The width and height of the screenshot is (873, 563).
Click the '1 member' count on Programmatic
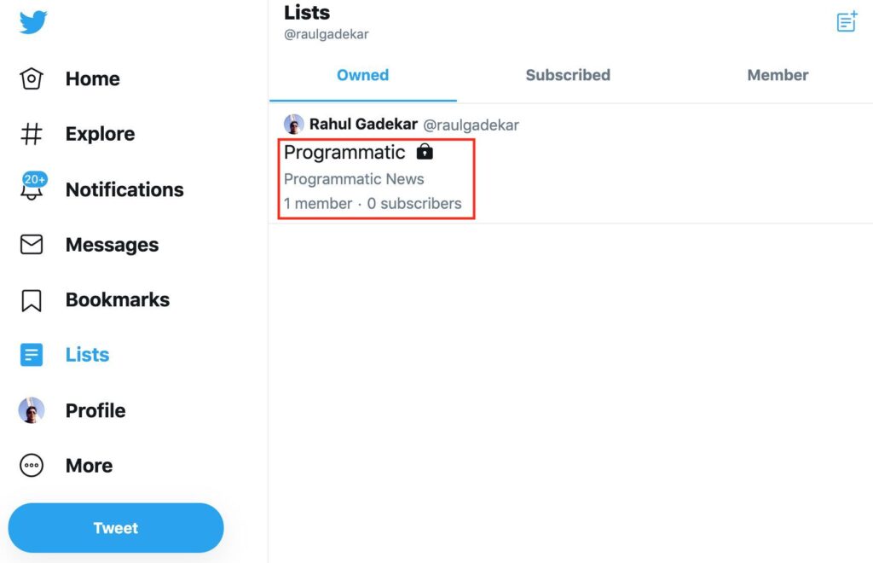(x=317, y=204)
